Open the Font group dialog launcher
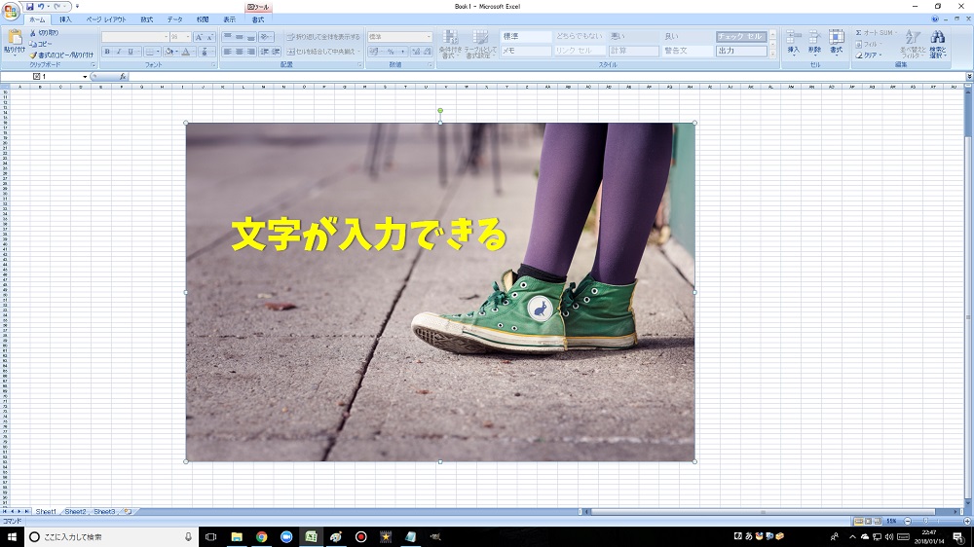Screen dimensions: 974x547 pos(213,64)
